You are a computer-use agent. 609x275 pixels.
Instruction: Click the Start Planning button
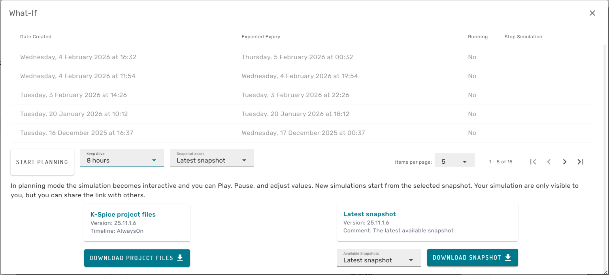(42, 162)
